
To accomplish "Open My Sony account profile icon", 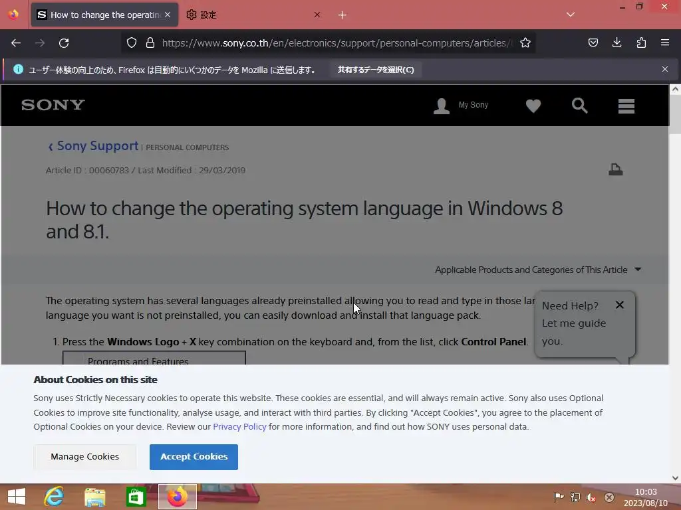I will (442, 106).
